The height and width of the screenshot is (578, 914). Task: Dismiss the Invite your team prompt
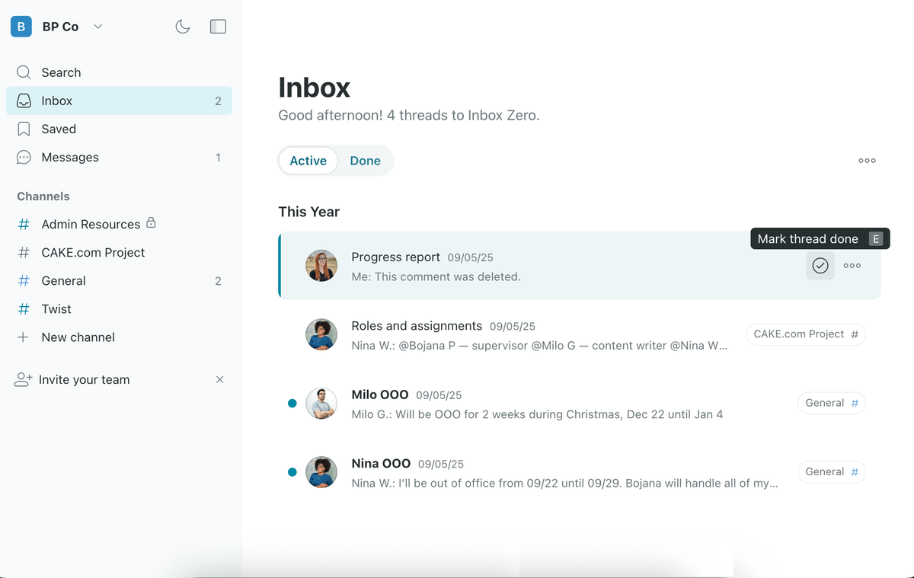(219, 379)
